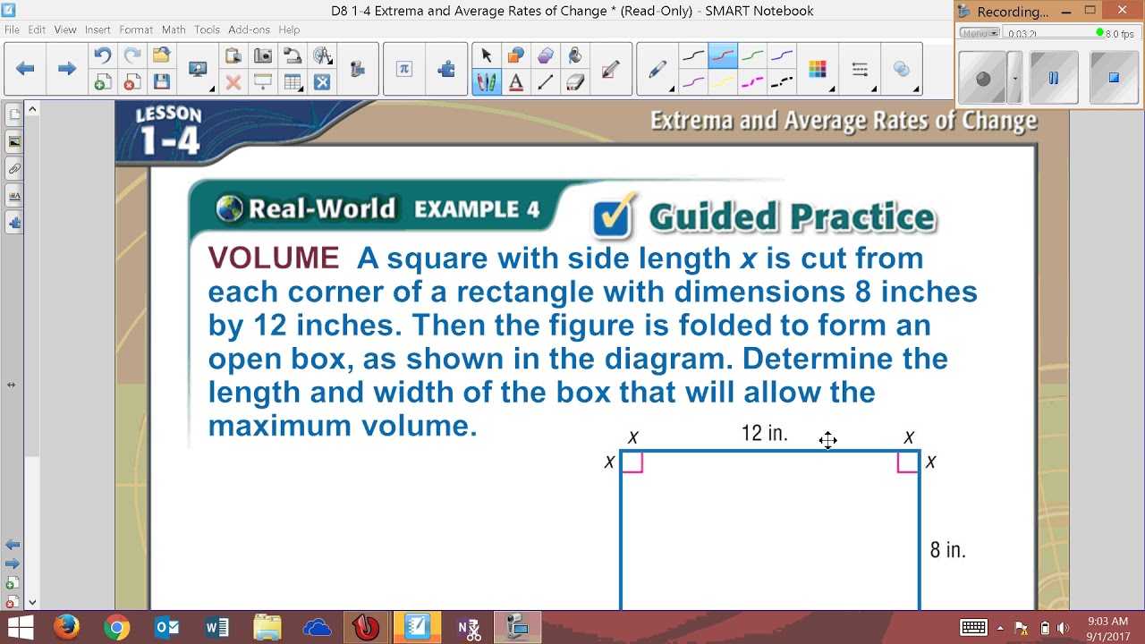Select the green pen line style

[752, 56]
